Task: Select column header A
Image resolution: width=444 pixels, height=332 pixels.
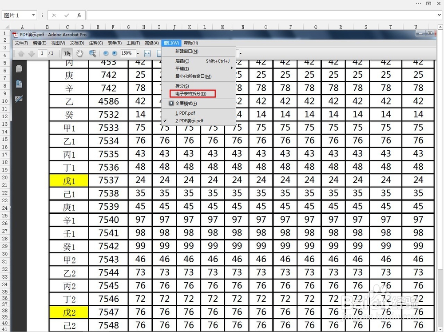Action: [x=22, y=27]
